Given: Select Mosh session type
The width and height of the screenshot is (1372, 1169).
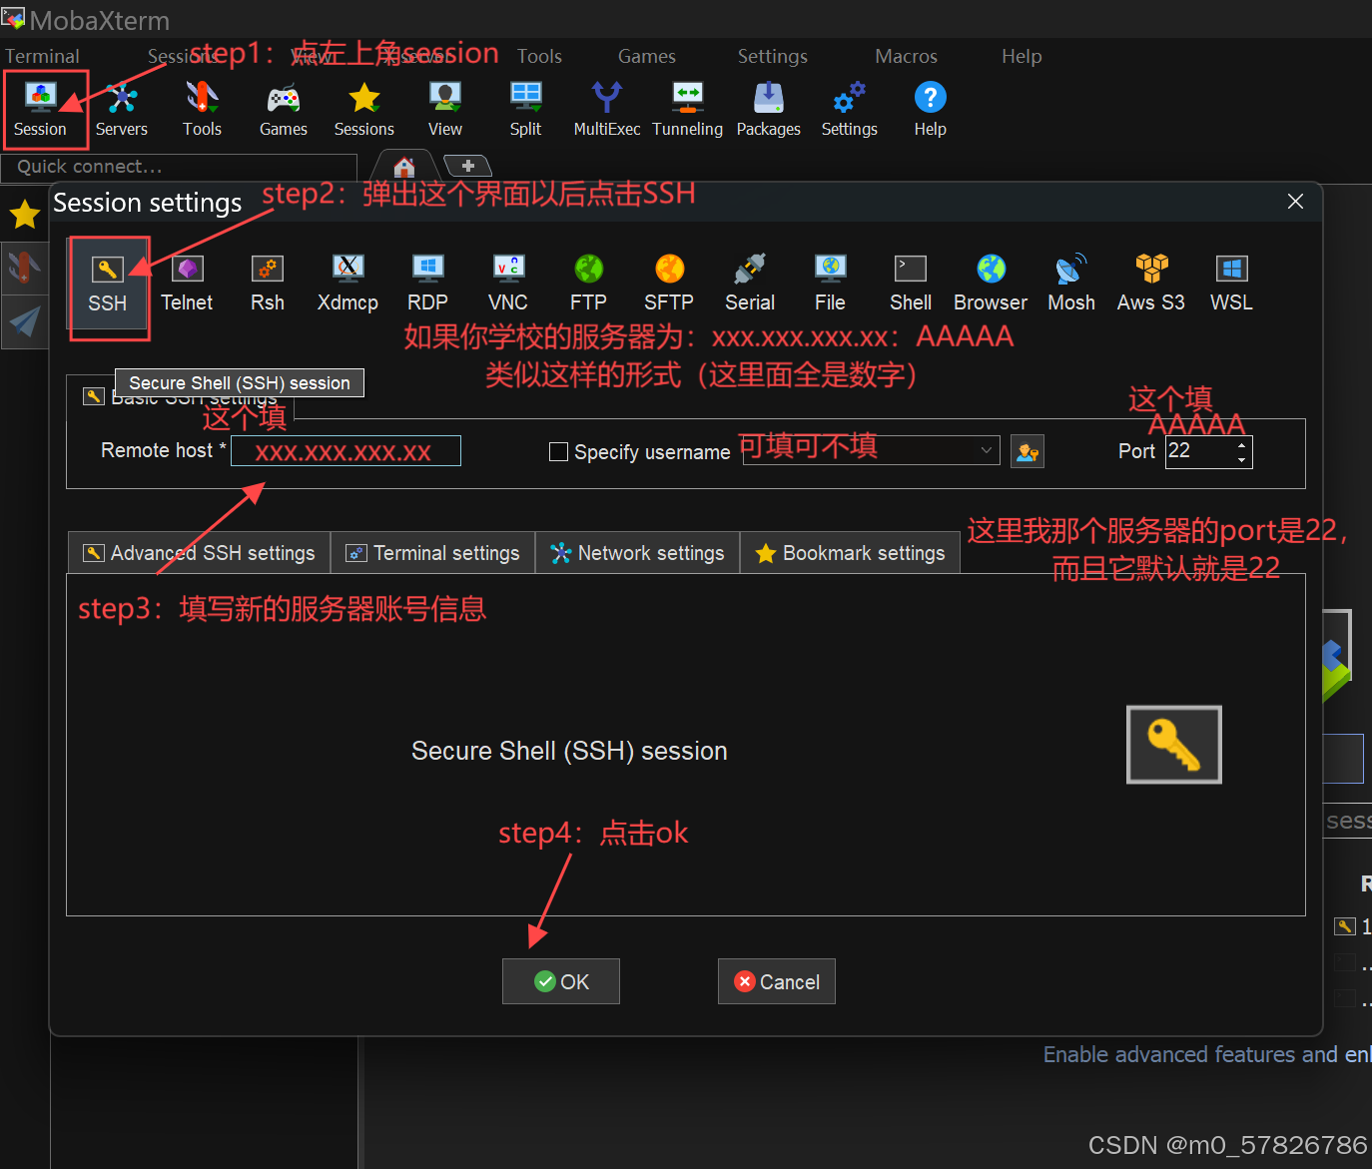Looking at the screenshot, I should 1071,284.
